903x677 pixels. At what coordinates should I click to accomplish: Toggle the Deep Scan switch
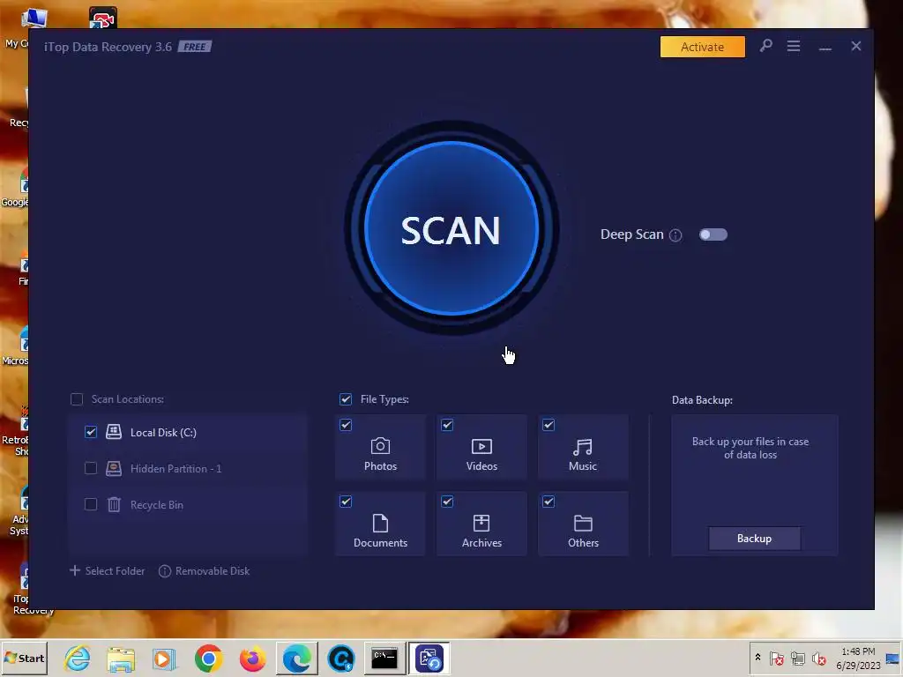click(x=713, y=234)
